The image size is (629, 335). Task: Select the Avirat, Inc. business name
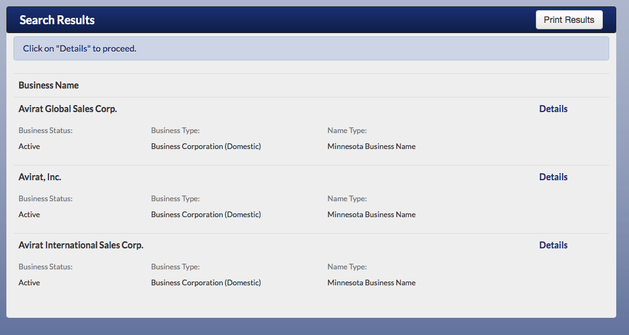[40, 177]
